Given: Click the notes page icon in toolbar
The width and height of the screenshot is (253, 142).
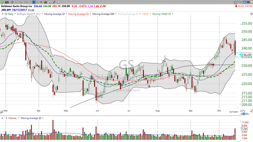Looking at the screenshot, I should [59, 2].
